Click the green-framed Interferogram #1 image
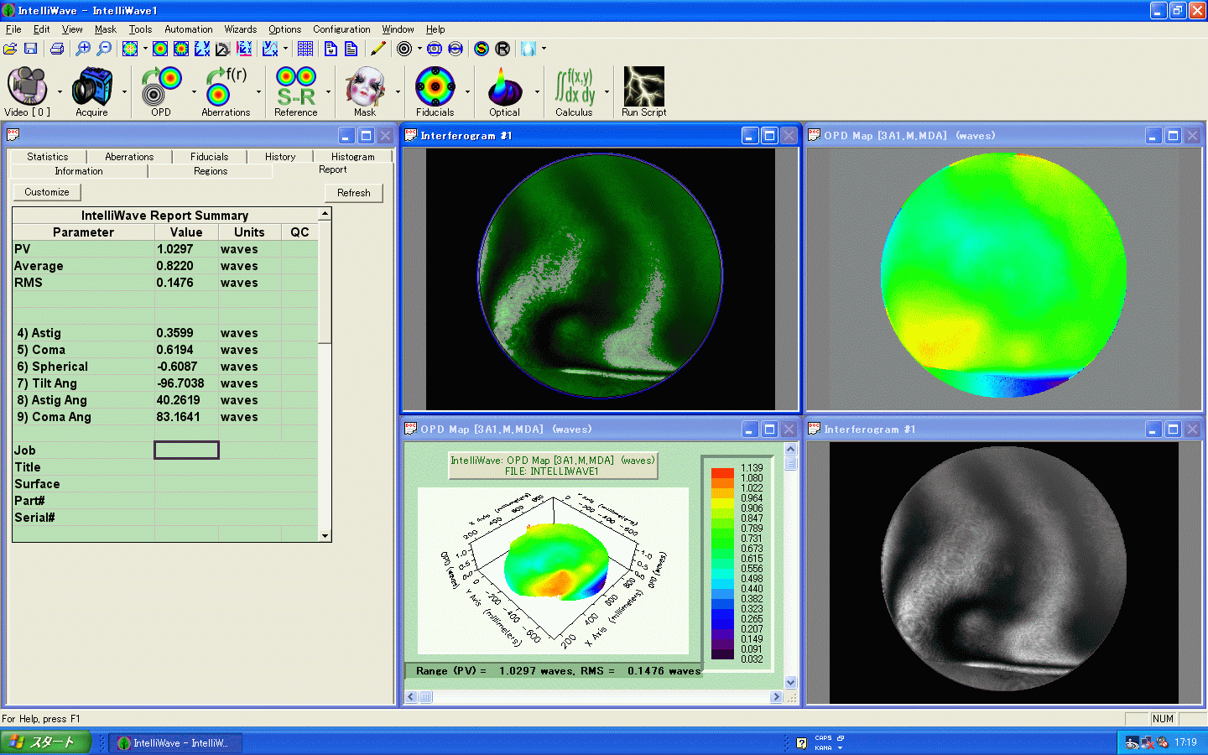 [601, 279]
